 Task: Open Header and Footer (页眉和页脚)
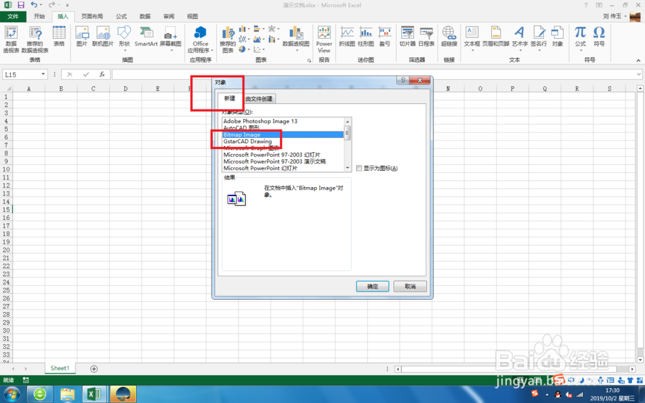point(495,36)
